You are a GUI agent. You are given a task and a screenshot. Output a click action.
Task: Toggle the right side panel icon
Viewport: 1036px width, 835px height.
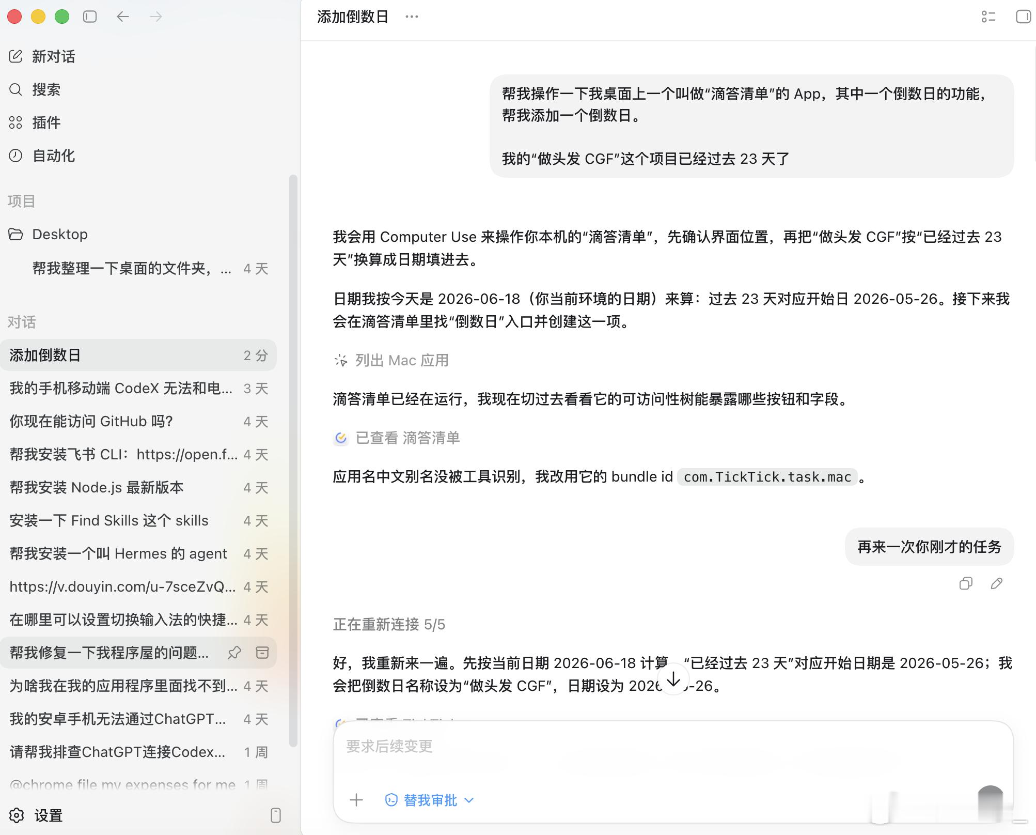1023,17
